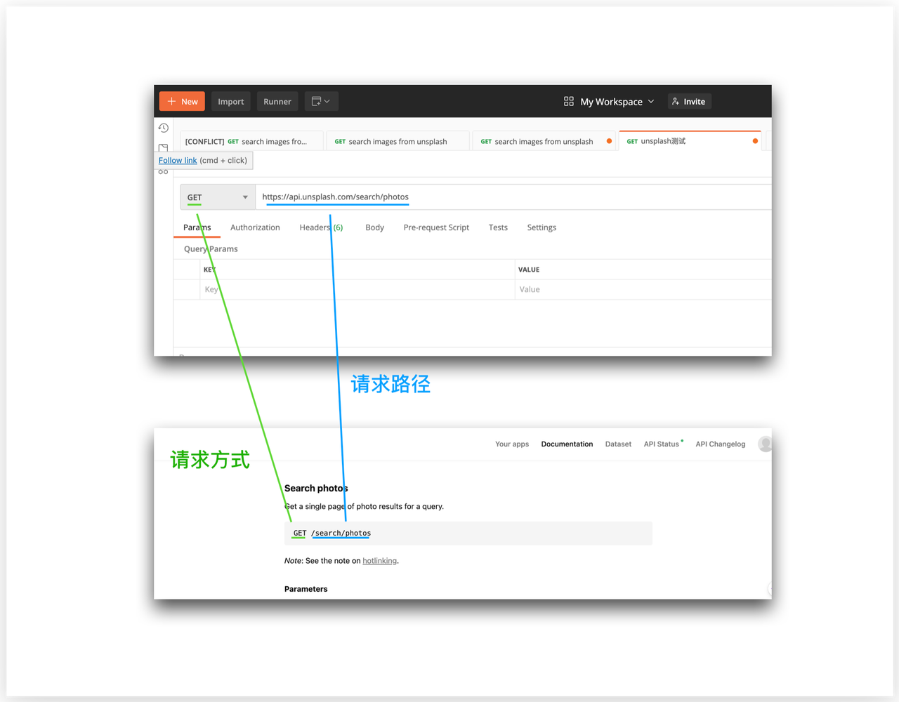Click the Follow link tooltip link
The height and width of the screenshot is (702, 899).
[x=178, y=160]
